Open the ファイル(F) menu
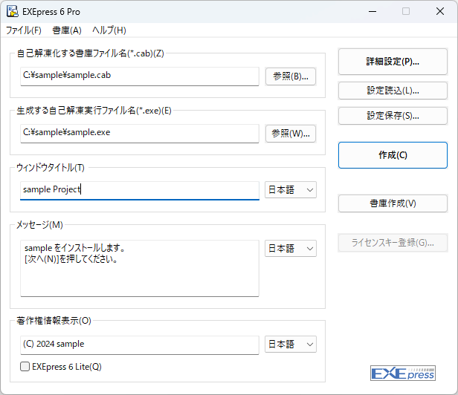The width and height of the screenshot is (458, 395). coord(24,30)
